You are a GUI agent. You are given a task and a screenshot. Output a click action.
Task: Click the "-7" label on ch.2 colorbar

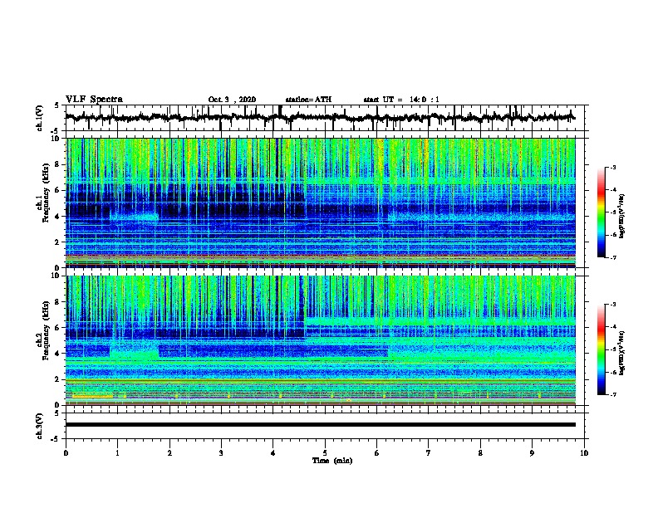pos(612,394)
